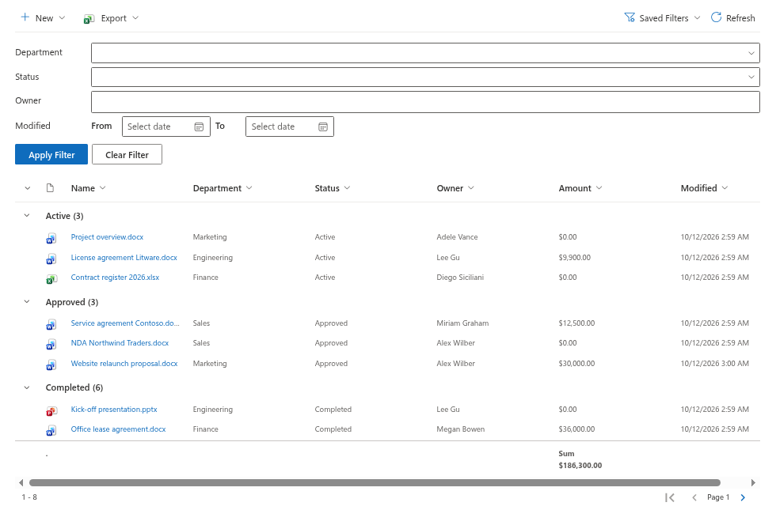Click the Active (3) group label
The width and height of the screenshot is (776, 510).
(64, 216)
